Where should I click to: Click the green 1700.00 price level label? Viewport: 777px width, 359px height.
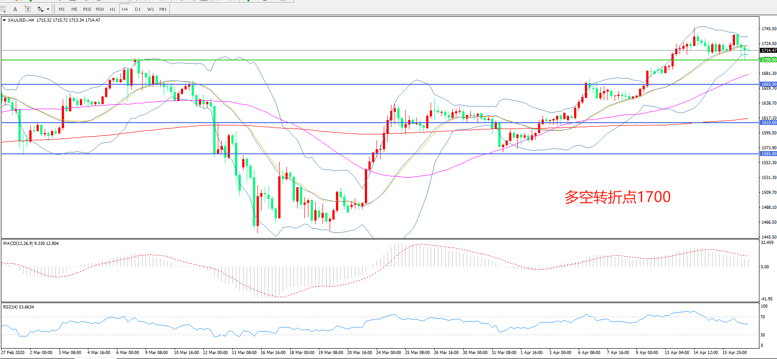click(x=768, y=60)
